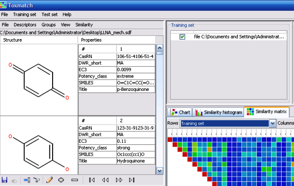Click the first red diagonal matrix cell
The image size is (294, 186).
click(170, 140)
